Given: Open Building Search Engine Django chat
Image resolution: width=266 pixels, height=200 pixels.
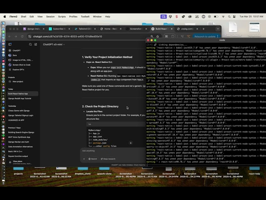Looking at the screenshot, I should [x=21, y=132].
